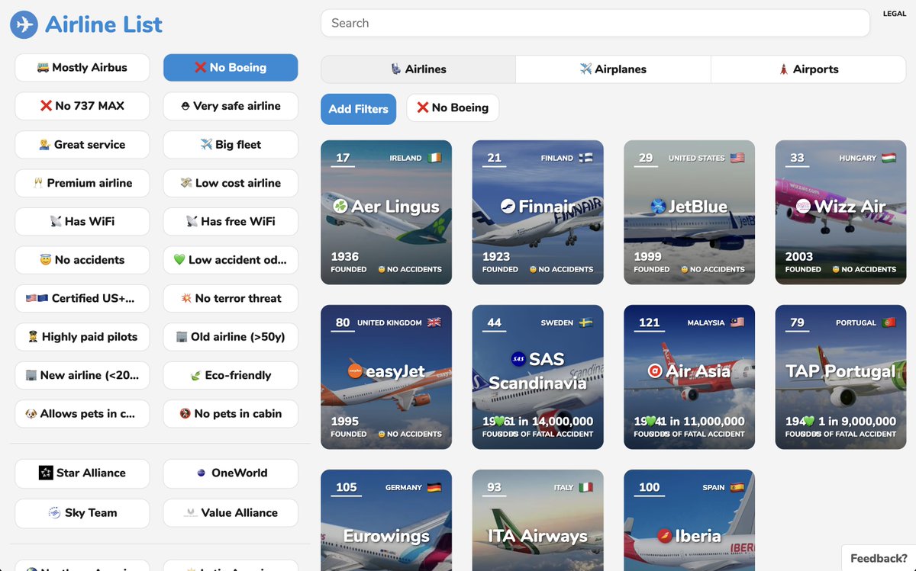Click the red Air Asia logo icon
Screen dimensions: 916x571
[655, 371]
